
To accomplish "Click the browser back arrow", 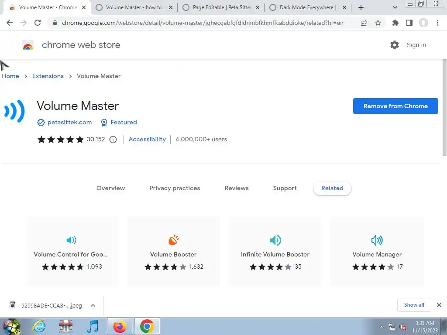I will (x=10, y=23).
